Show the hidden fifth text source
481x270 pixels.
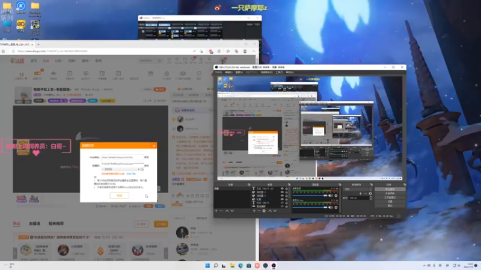(x=282, y=203)
